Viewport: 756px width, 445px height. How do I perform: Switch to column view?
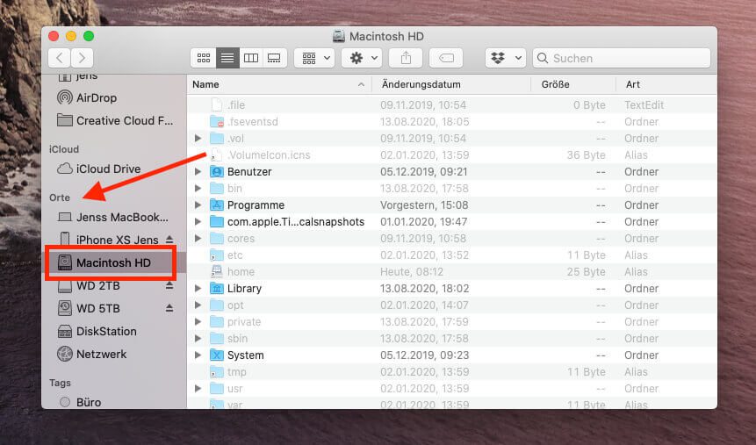click(x=251, y=58)
